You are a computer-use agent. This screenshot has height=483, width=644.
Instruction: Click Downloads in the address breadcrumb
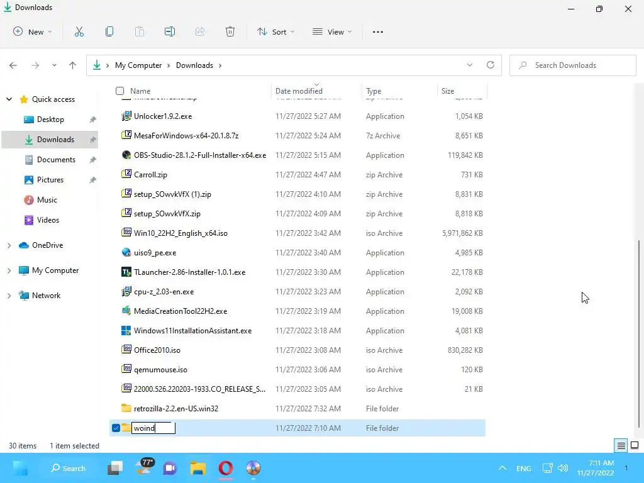click(195, 65)
